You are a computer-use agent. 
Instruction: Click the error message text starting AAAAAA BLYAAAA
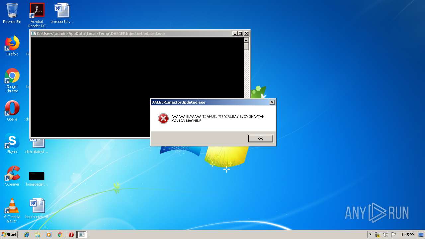tap(218, 119)
